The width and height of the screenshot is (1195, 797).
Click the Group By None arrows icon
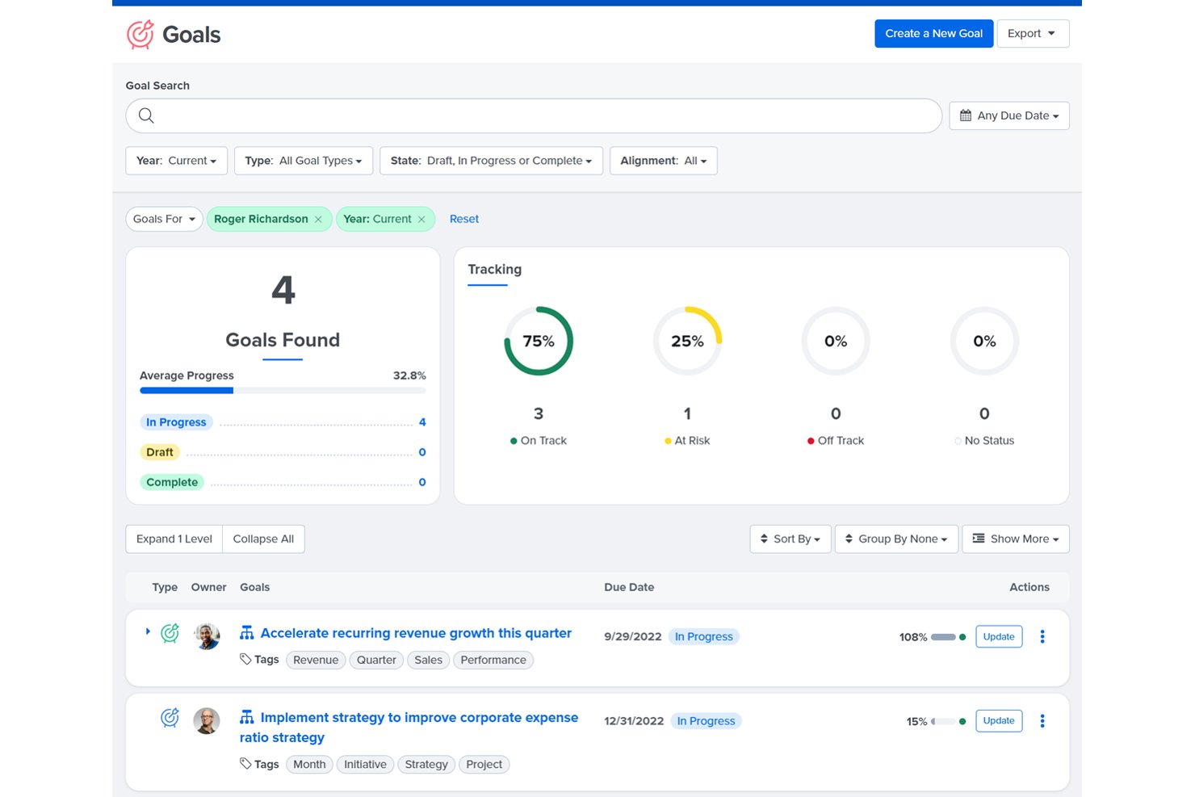[849, 539]
